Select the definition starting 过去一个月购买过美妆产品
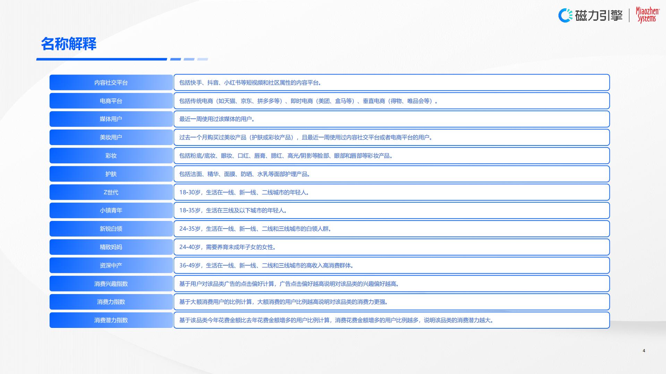 307,137
